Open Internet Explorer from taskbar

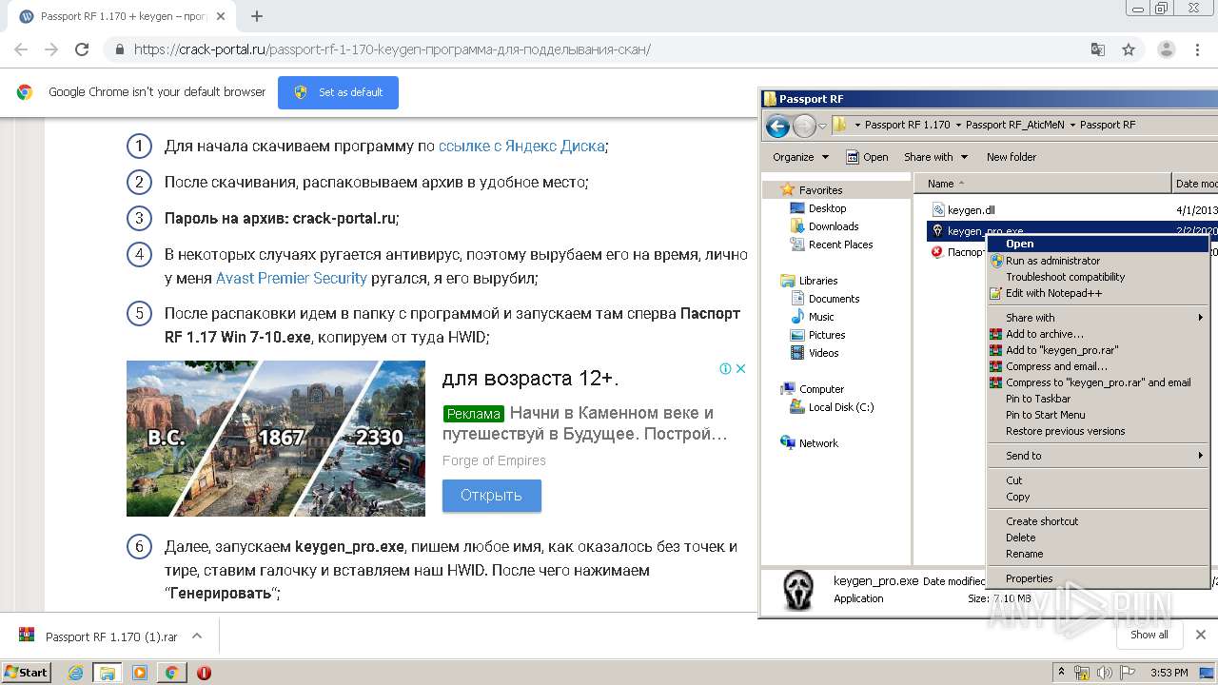tap(76, 673)
